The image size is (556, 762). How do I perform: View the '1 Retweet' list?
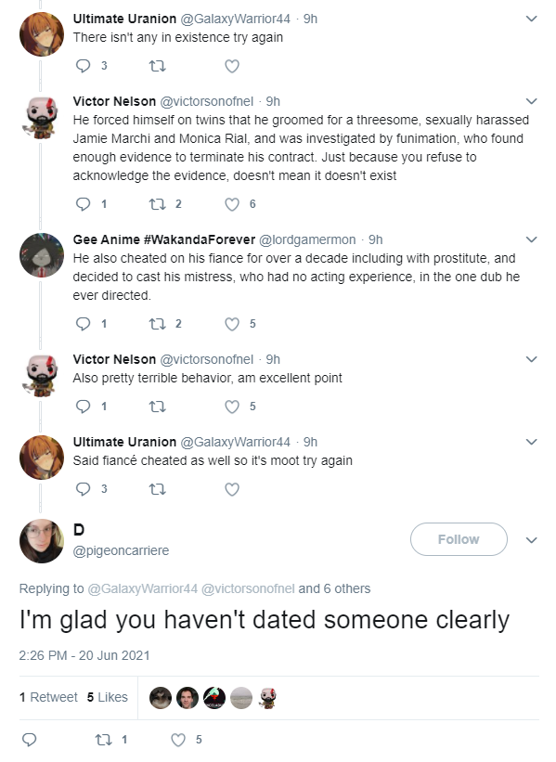click(48, 697)
